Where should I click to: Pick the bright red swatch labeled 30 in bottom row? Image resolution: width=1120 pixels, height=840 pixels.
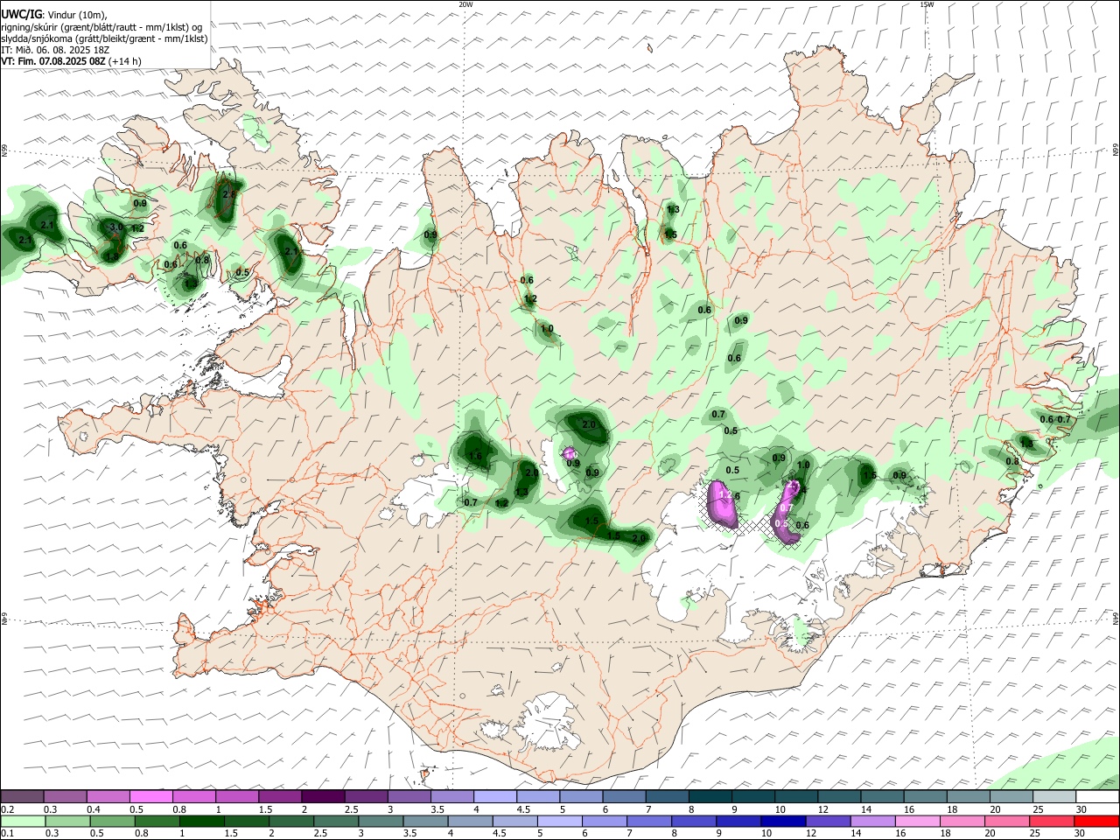[1096, 822]
